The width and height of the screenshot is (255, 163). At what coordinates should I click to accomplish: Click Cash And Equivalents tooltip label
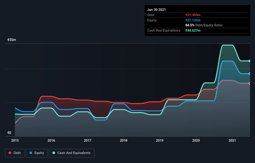164,30
